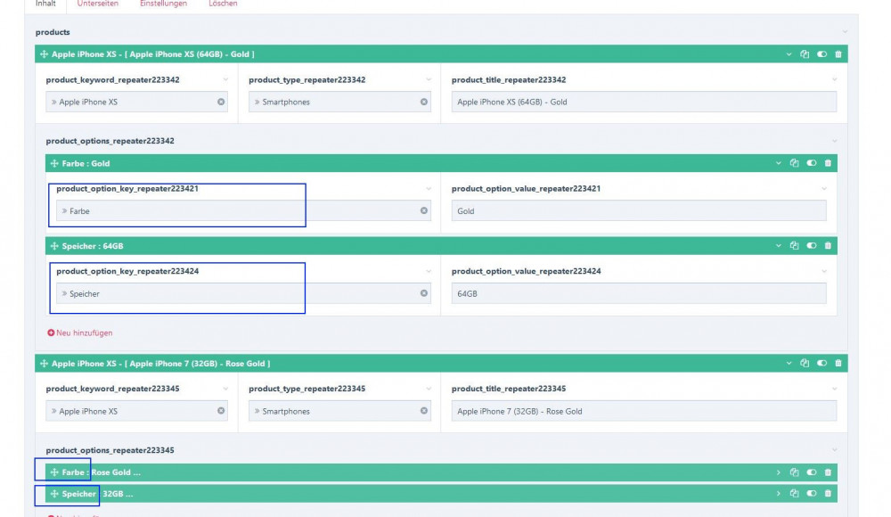Click Neu hinzufügen to add an option

(80, 332)
